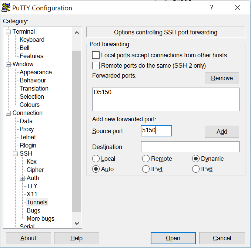Click the category list scroll up arrow

point(77,33)
